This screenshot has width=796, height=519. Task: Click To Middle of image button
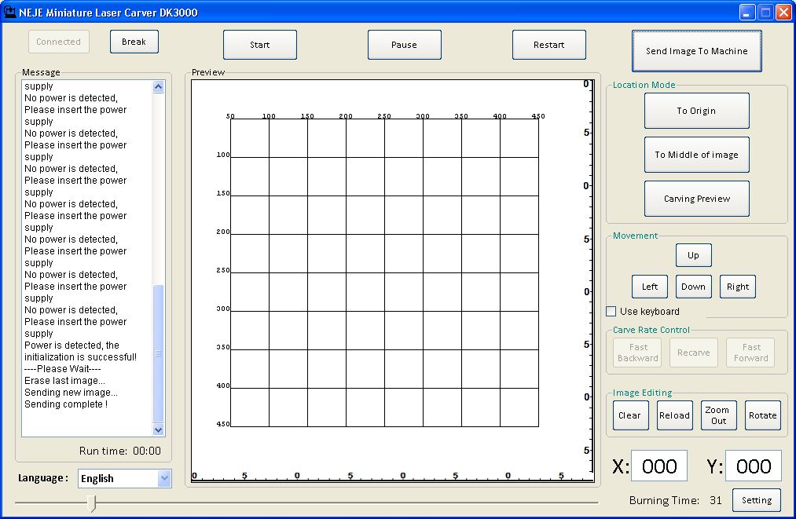click(x=696, y=155)
